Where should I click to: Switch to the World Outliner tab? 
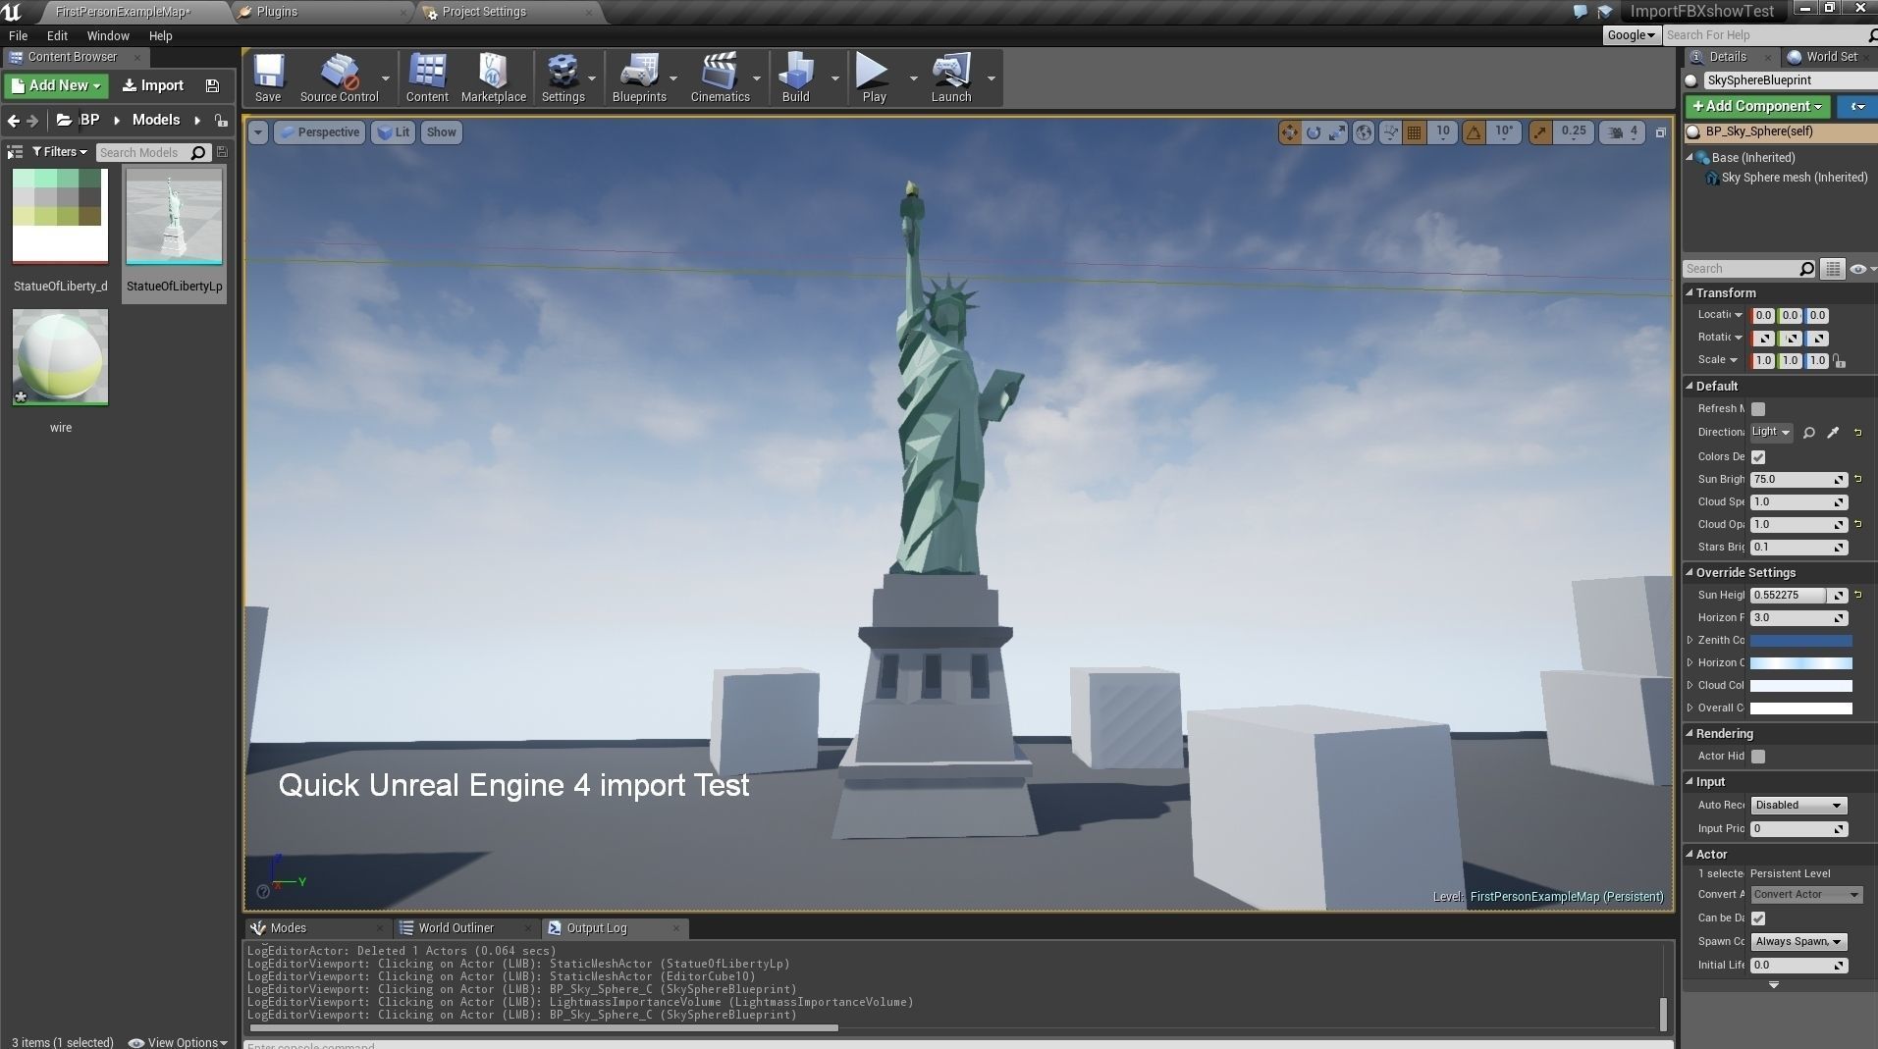pos(456,928)
